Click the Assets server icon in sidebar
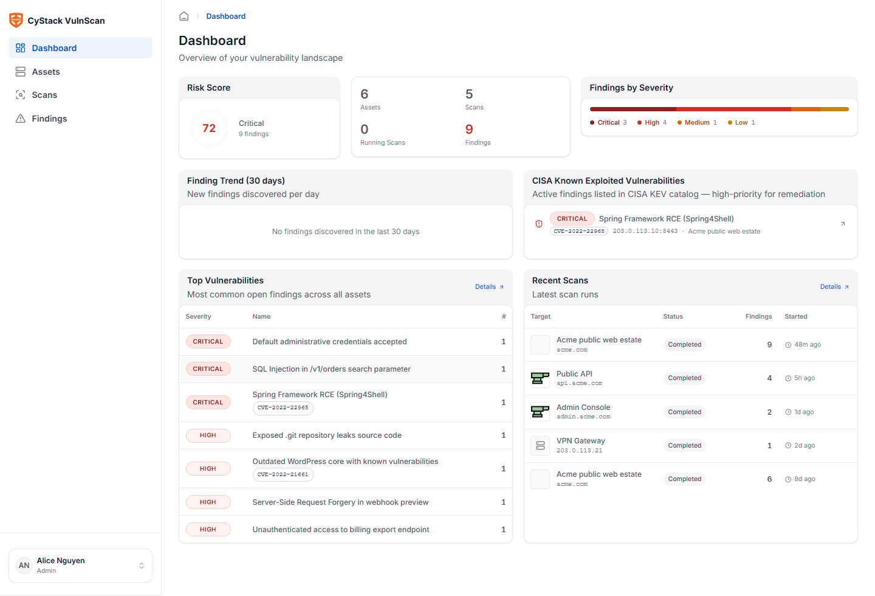Screen dimensions: 875x596 [x=21, y=72]
